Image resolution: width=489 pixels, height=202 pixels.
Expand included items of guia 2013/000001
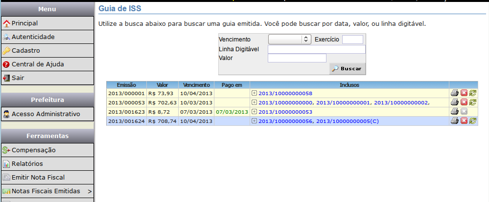254,93
